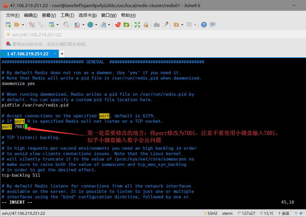
Task: Click the Xshell app icon in title bar
Action: click(x=6, y=5)
